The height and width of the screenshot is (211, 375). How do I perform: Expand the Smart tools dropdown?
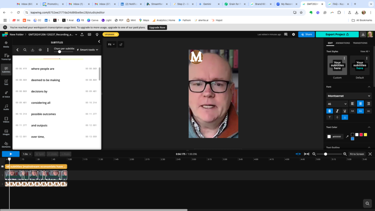click(88, 50)
